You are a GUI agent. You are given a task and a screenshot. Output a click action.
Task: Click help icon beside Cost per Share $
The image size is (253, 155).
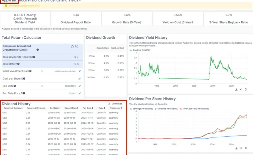24,79
